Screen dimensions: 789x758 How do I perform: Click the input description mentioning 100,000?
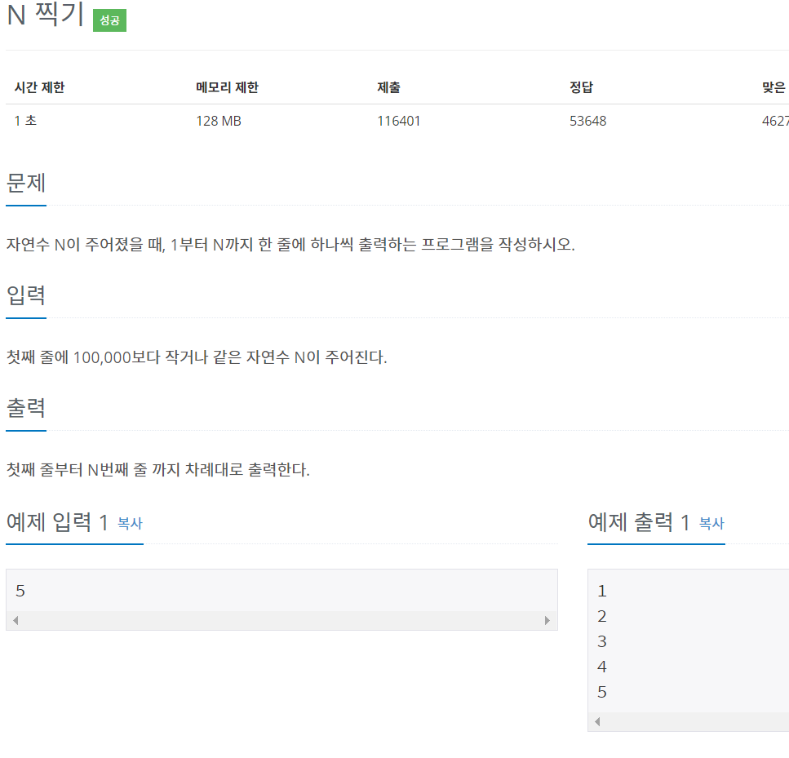click(197, 357)
